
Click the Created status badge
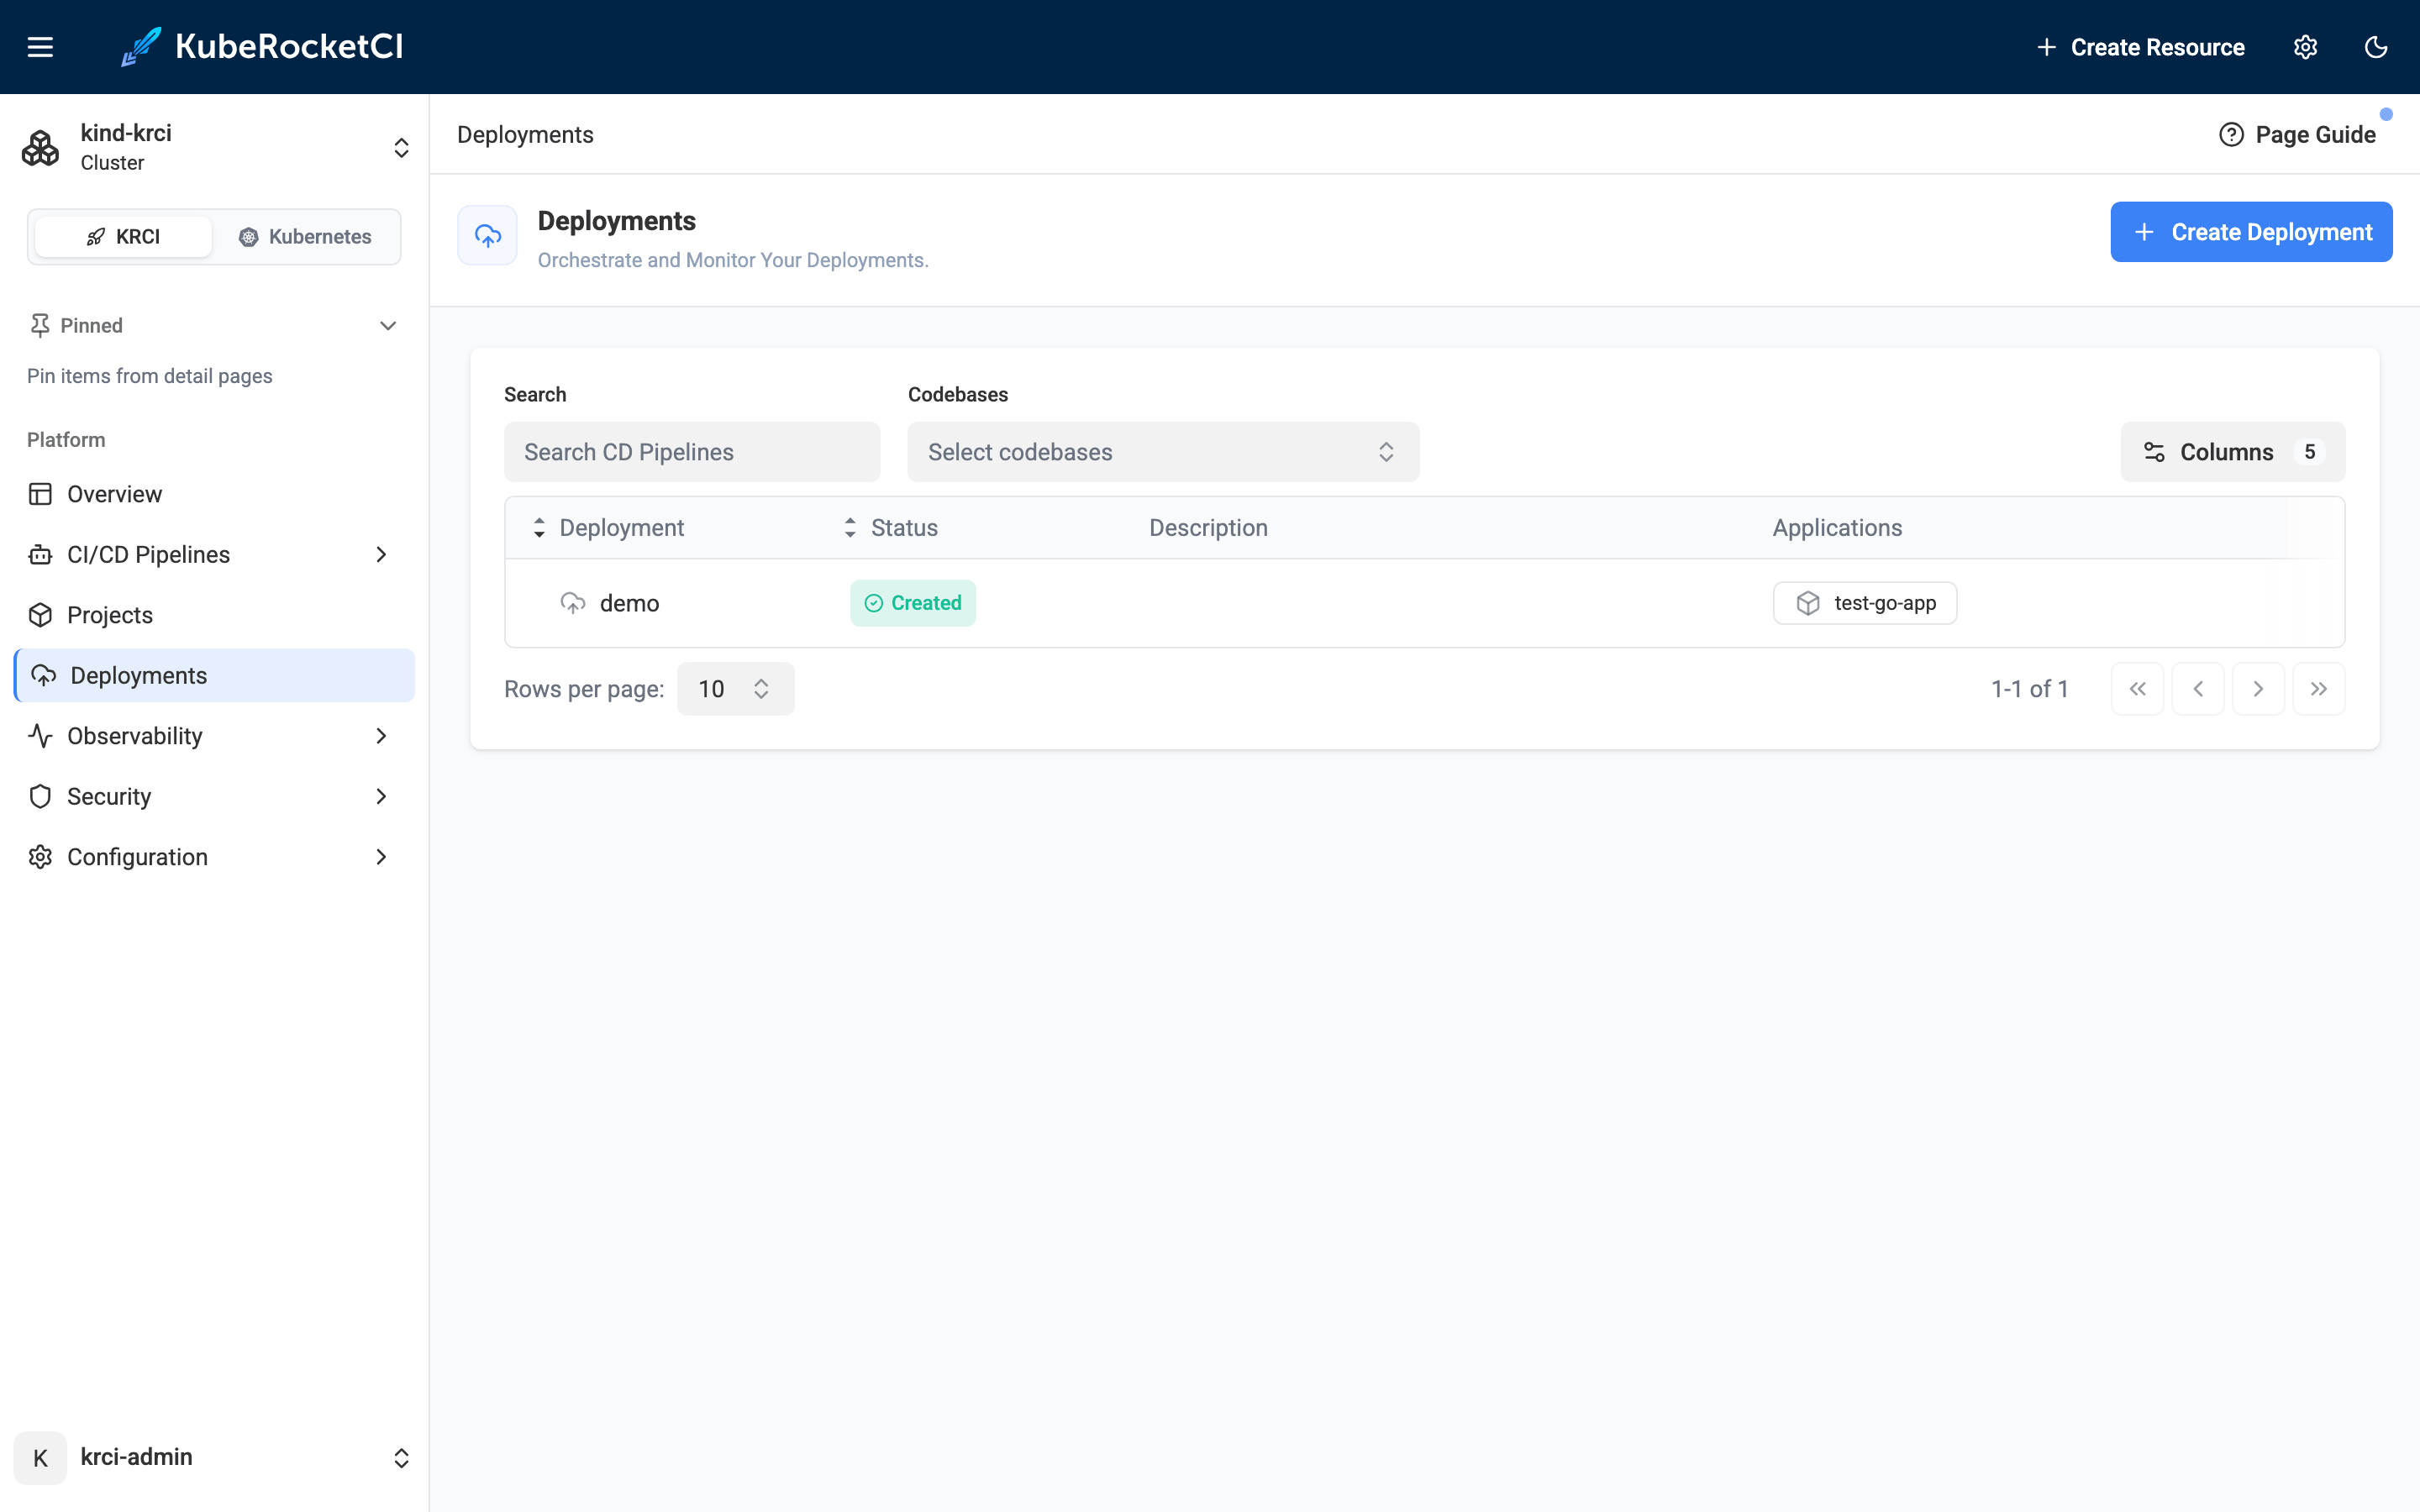[x=913, y=603]
